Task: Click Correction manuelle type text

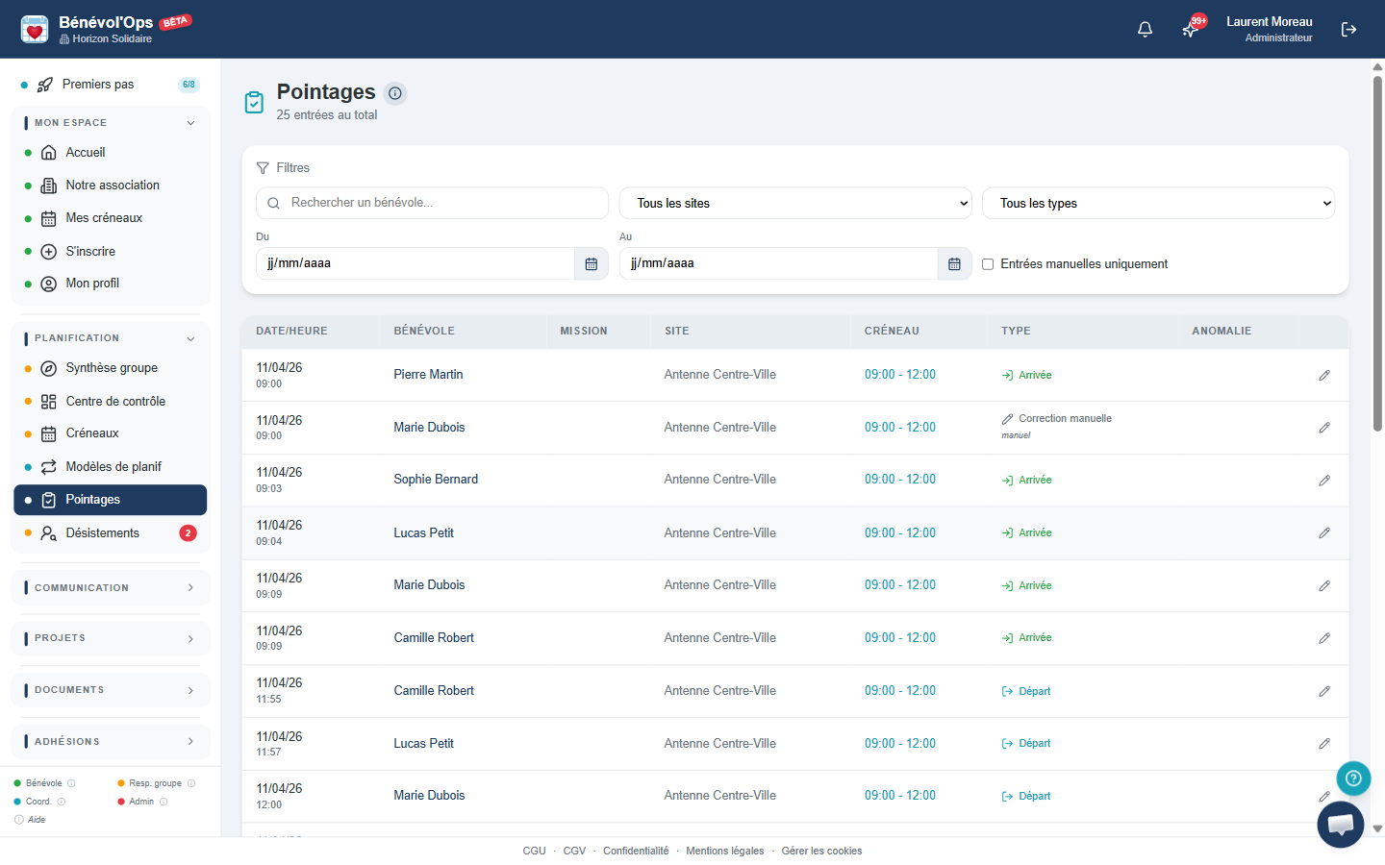Action: pos(1065,419)
